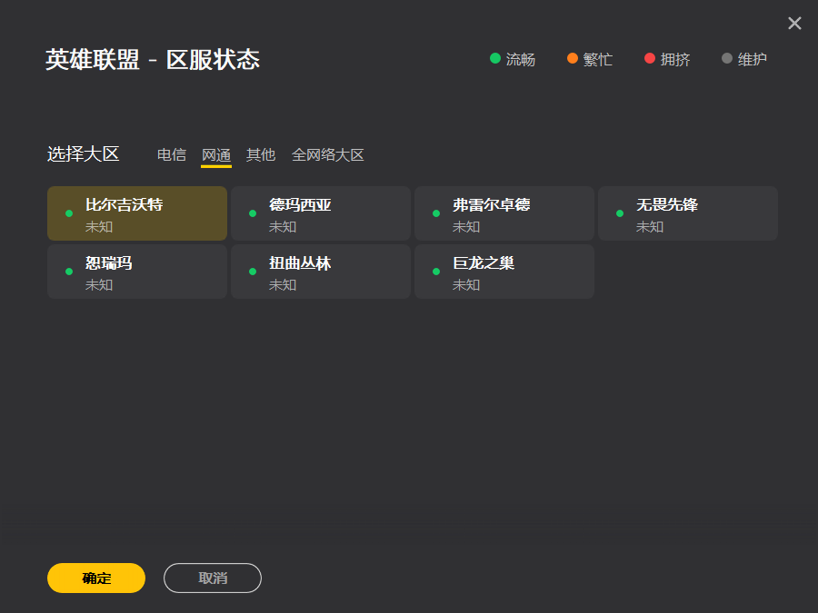This screenshot has height=613, width=818.
Task: Select the 德玛西亚 server card
Action: [x=321, y=213]
